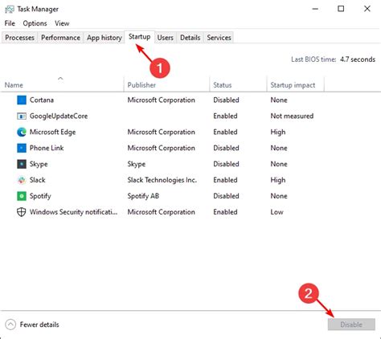The image size is (381, 339).
Task: Select the Spotify green icon
Action: pos(22,196)
